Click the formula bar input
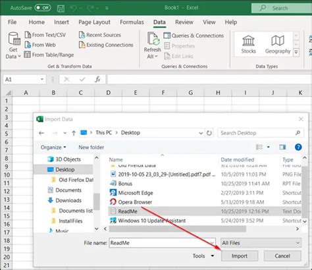 tap(209, 79)
